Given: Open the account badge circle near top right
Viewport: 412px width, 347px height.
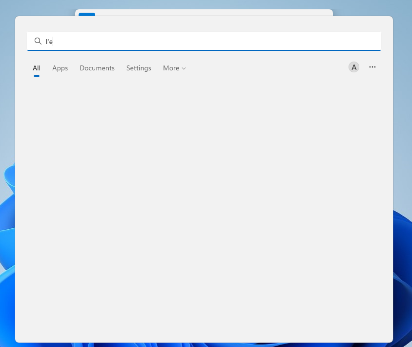Looking at the screenshot, I should [x=353, y=67].
